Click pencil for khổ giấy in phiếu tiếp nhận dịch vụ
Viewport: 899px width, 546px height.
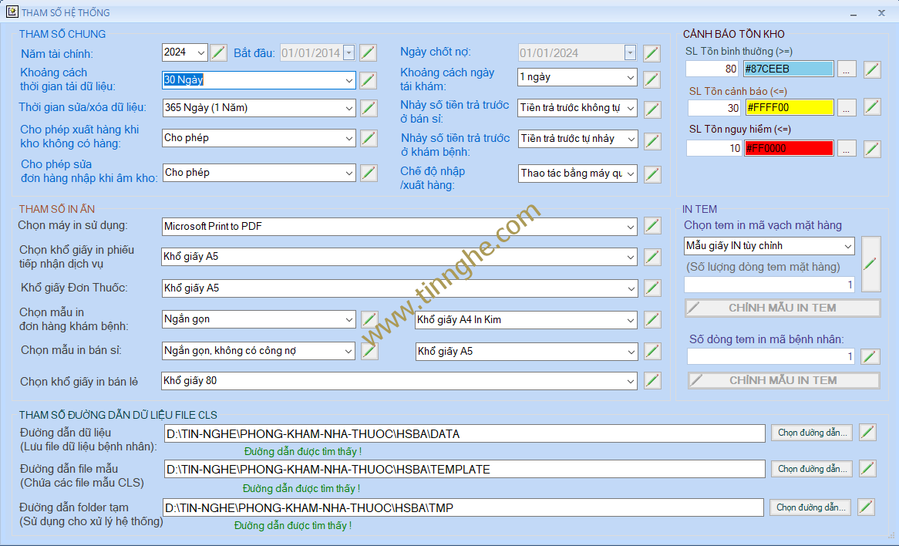point(652,256)
